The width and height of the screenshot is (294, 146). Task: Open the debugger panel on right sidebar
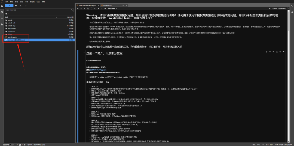(x=292, y=12)
